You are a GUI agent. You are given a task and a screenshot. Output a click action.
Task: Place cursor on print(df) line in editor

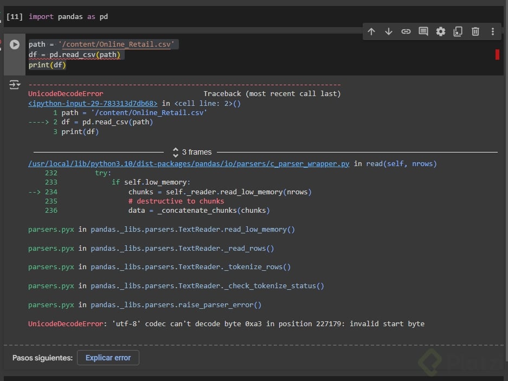click(x=47, y=65)
